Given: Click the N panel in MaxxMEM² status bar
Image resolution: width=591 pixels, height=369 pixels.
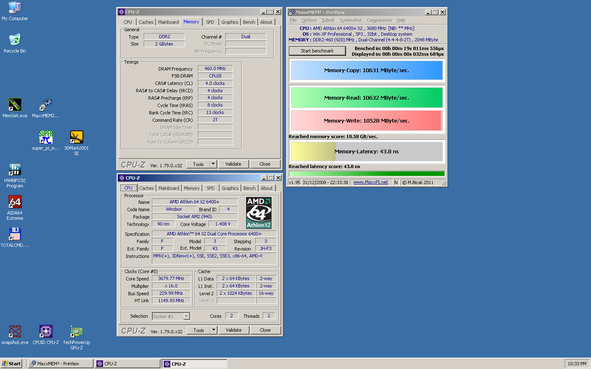Looking at the screenshot, I should [396, 182].
